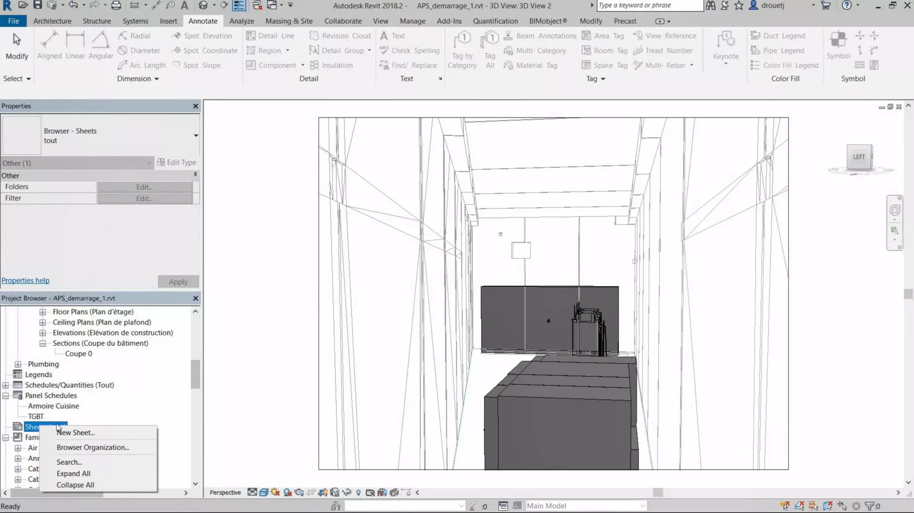Image resolution: width=914 pixels, height=513 pixels.
Task: Click the Insulation tool
Action: [331, 65]
